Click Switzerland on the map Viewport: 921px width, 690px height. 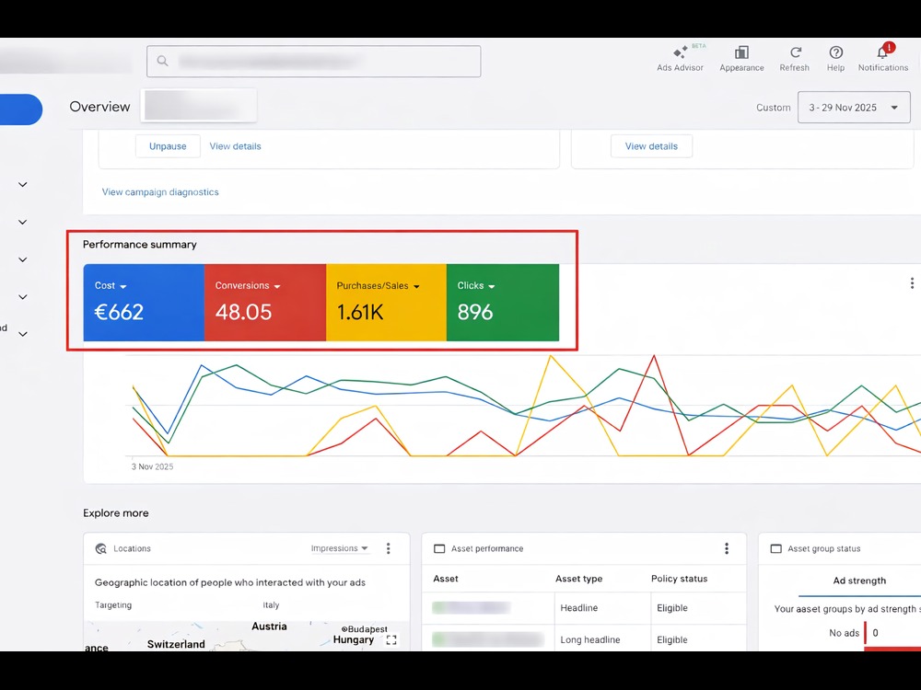(x=176, y=644)
